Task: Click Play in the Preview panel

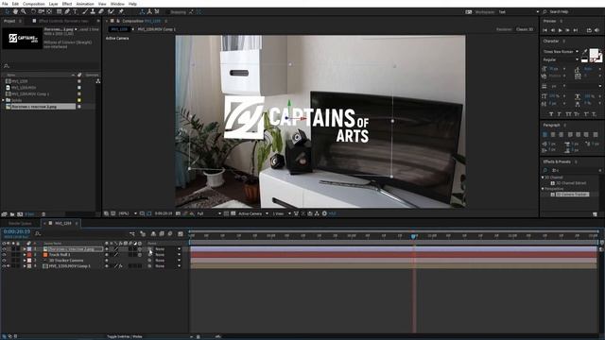Action: [x=561, y=30]
